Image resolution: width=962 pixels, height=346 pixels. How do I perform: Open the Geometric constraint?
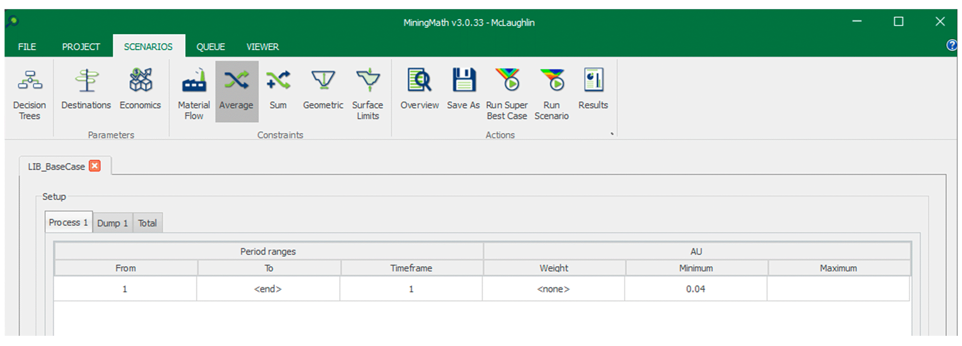(323, 90)
